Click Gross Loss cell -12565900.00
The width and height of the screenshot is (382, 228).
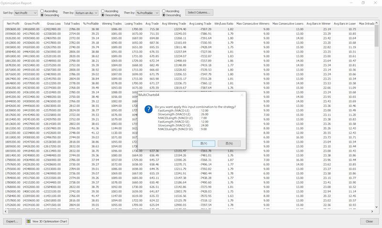pos(52,52)
